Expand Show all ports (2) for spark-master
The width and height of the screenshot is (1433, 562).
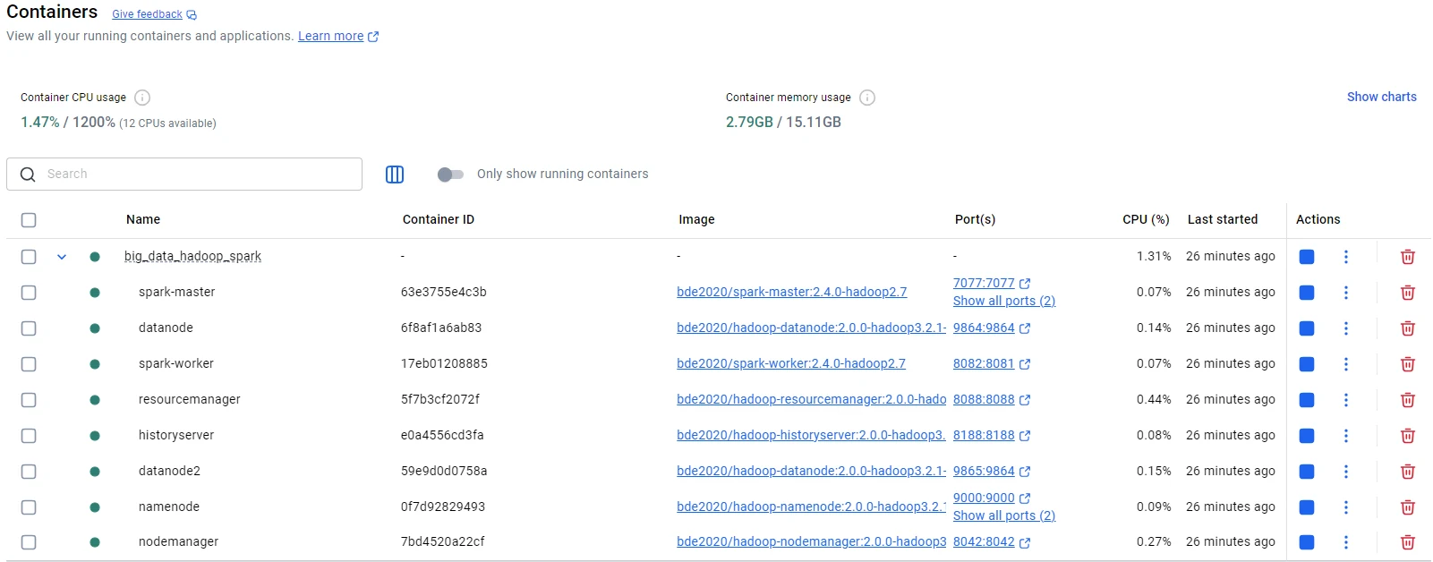click(1004, 302)
